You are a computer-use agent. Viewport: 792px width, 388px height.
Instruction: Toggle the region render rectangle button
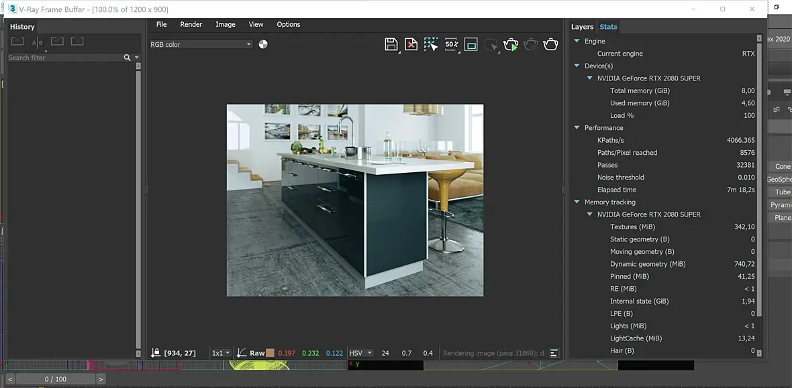click(471, 44)
